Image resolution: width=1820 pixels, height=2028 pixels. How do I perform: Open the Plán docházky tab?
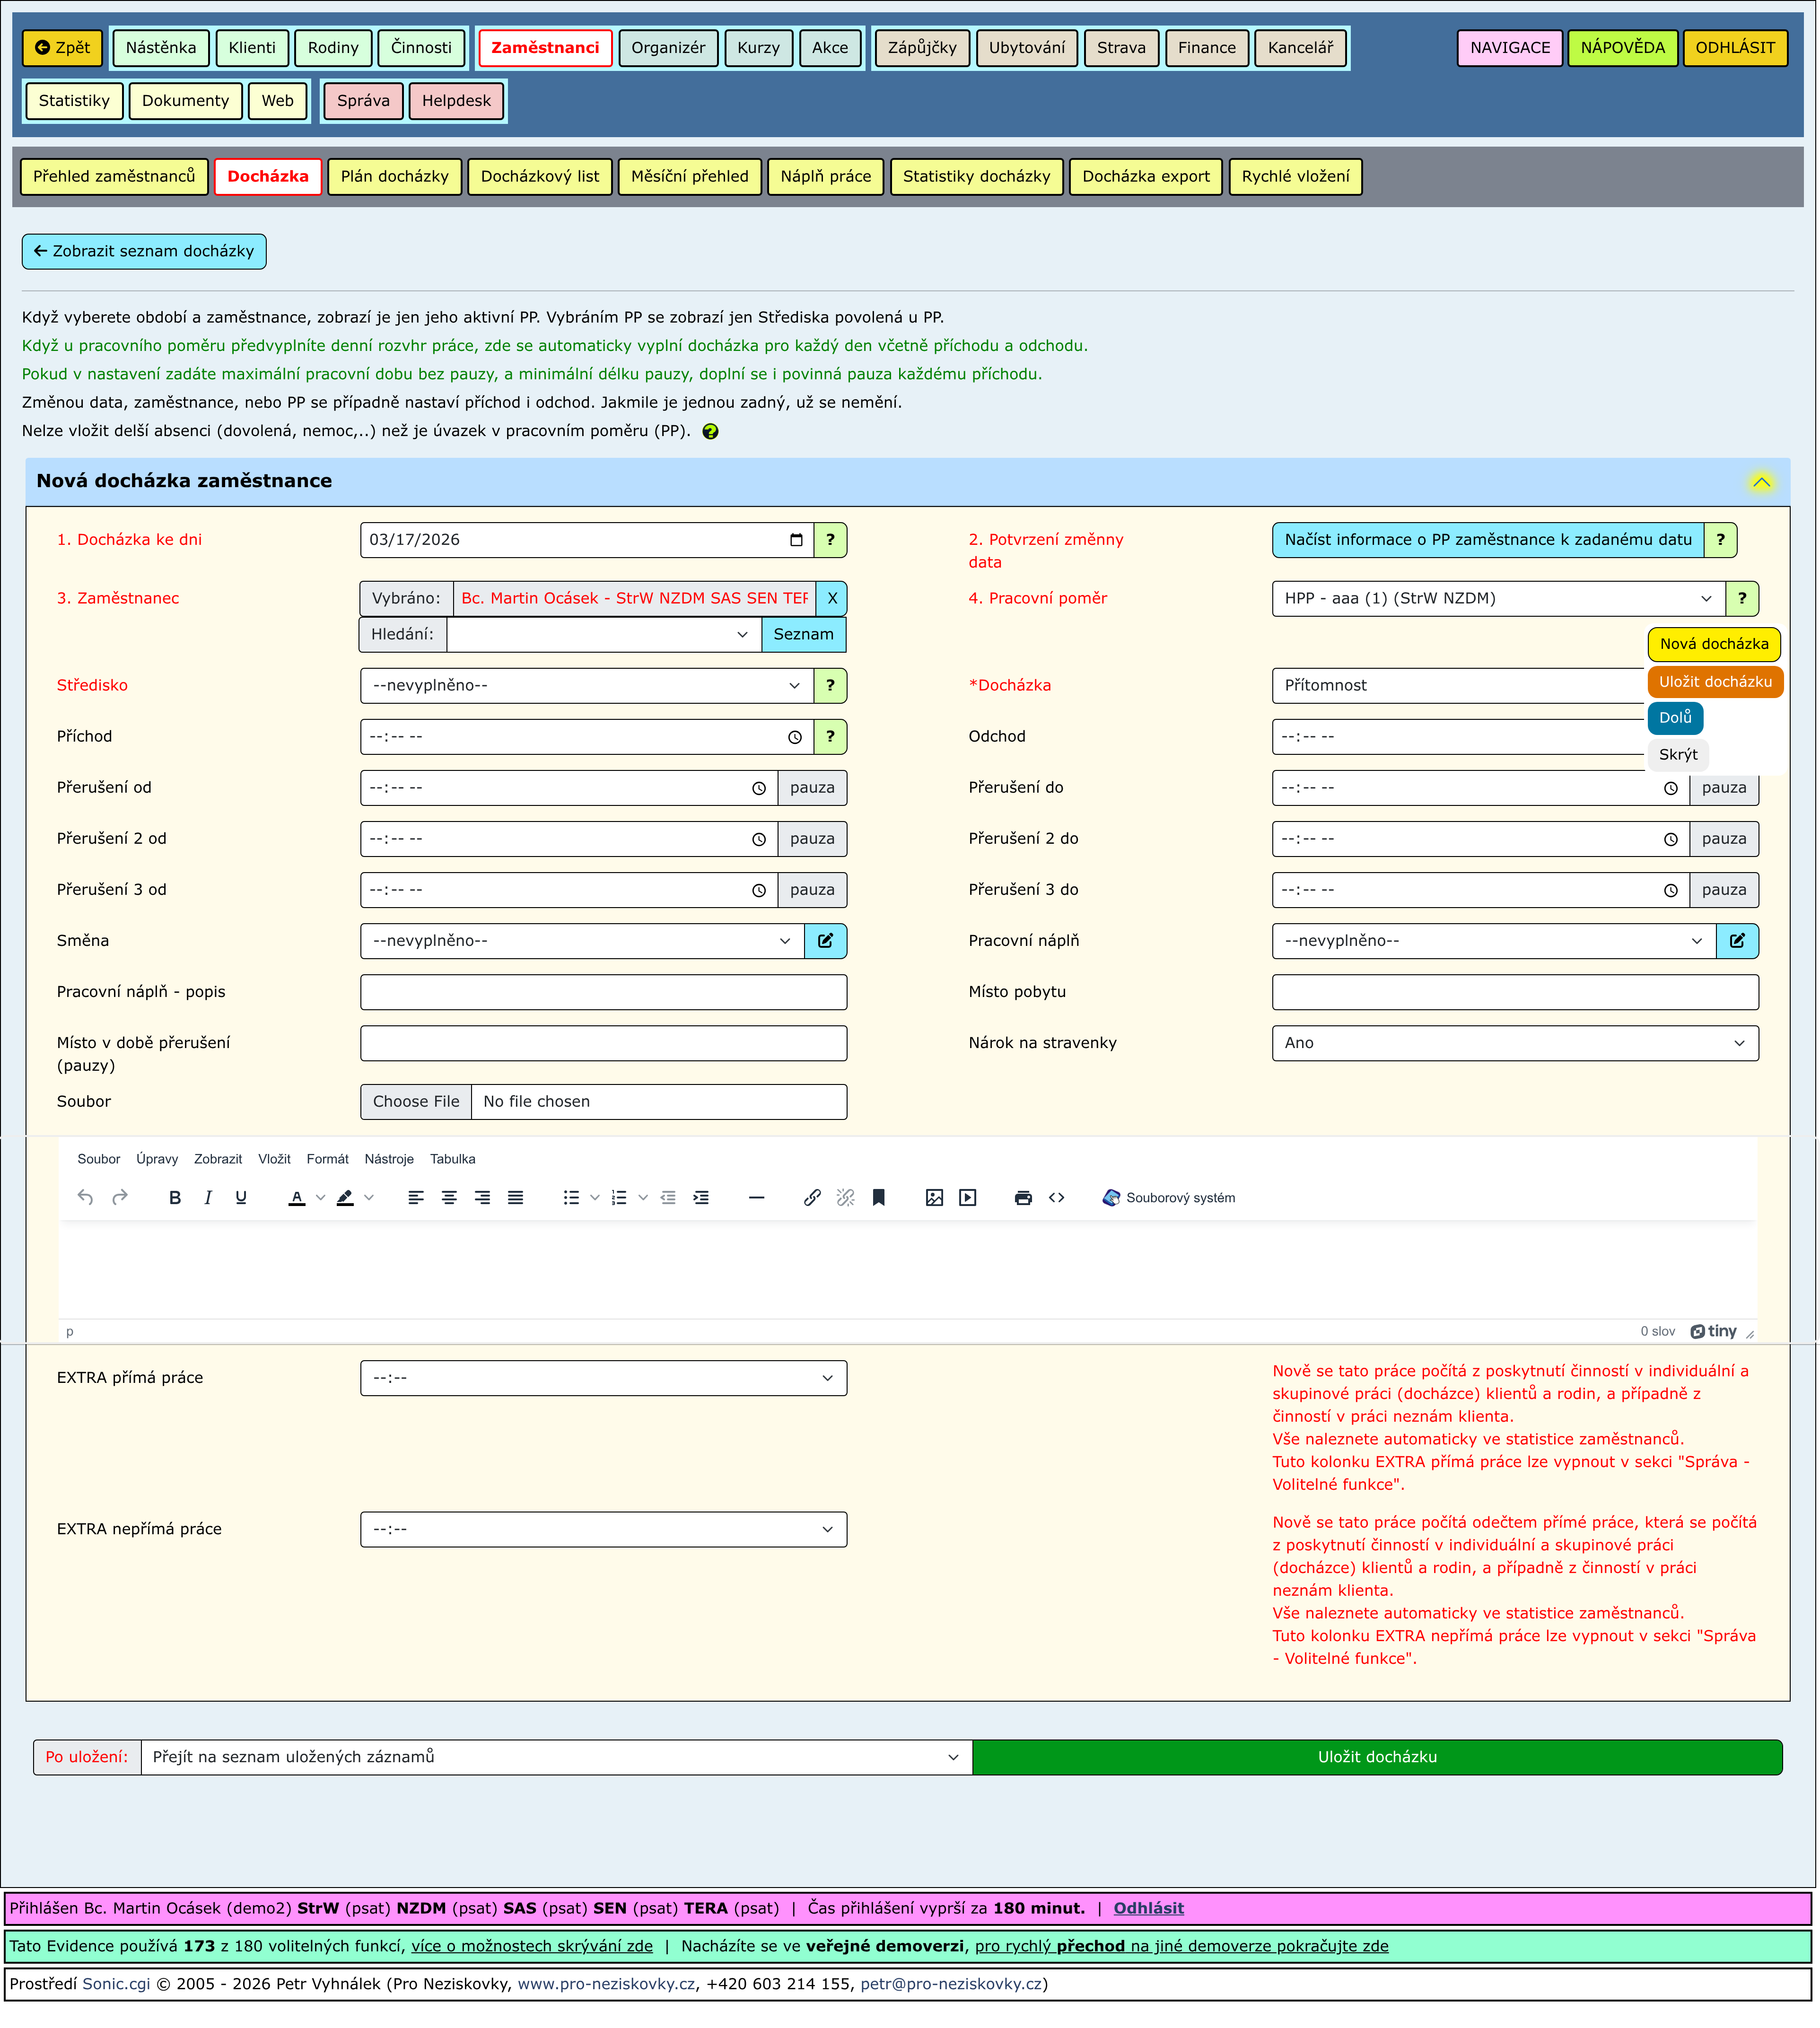click(x=394, y=177)
